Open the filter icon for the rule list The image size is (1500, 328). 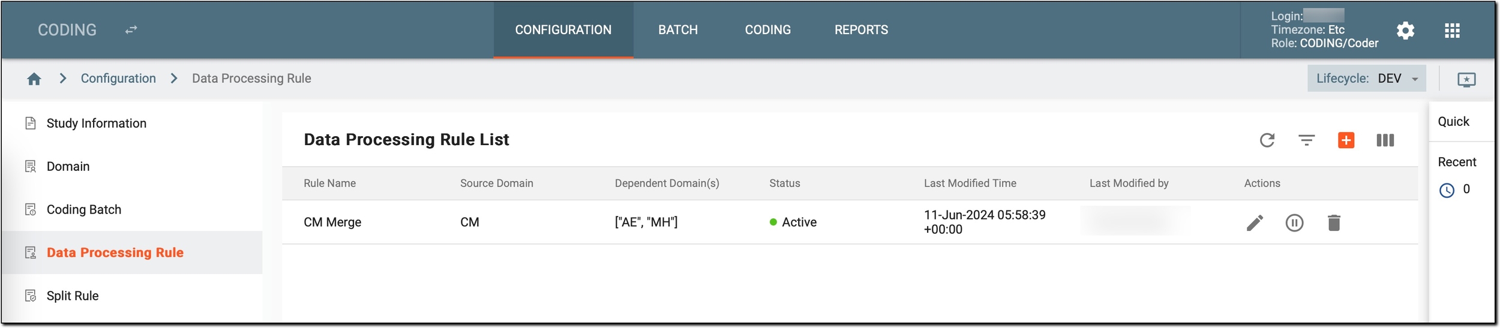click(1307, 140)
